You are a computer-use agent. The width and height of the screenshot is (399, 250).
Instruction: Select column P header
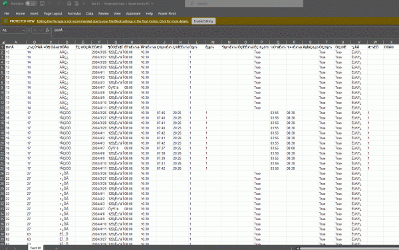[261, 42]
